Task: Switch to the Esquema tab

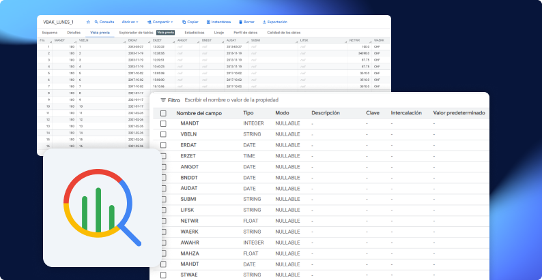Action: pos(50,33)
